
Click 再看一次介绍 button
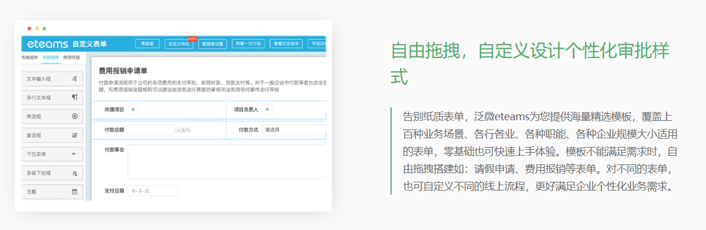pyautogui.click(x=249, y=44)
